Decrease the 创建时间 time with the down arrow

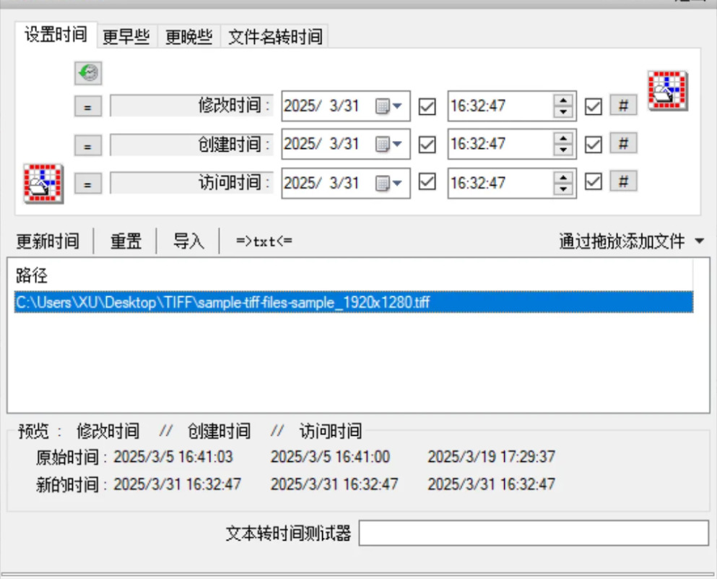point(563,150)
